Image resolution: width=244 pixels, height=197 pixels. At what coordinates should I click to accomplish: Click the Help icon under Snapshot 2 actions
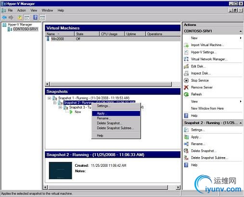click(x=186, y=165)
